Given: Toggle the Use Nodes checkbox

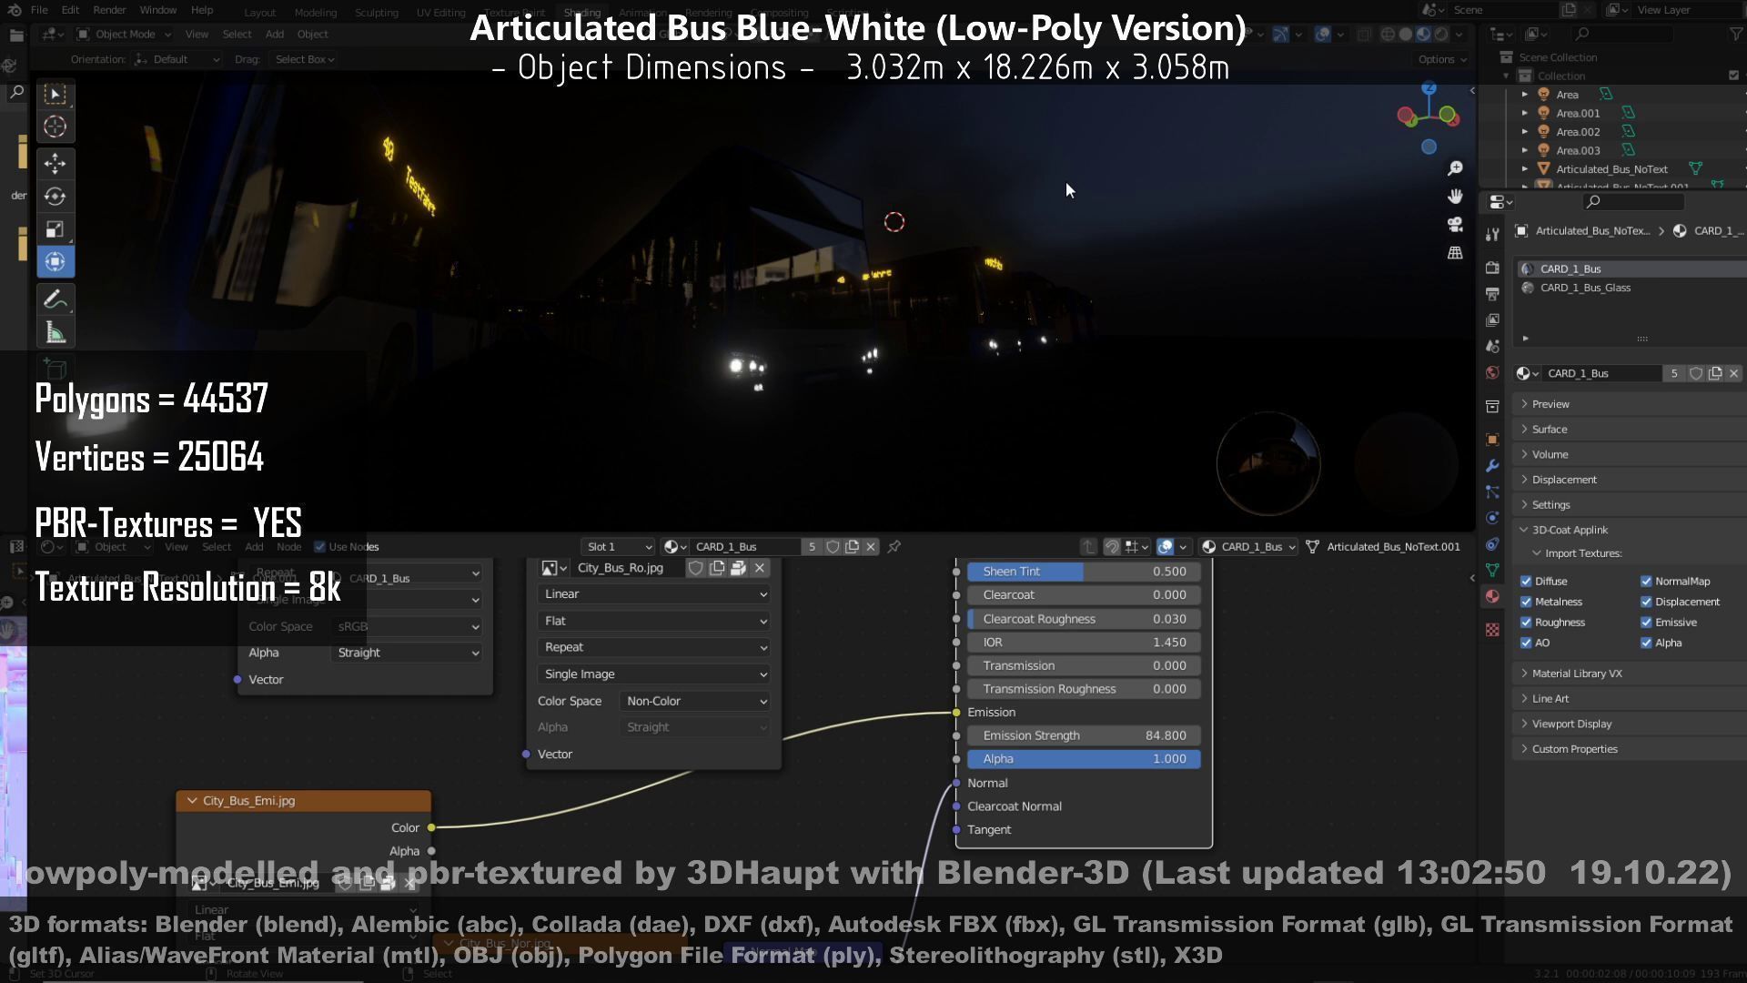Looking at the screenshot, I should click(x=319, y=547).
